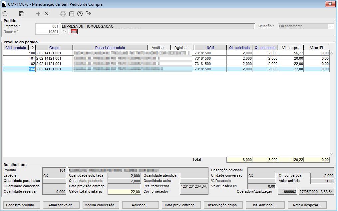Open help question mark icon
The width and height of the screenshot is (338, 211).
pos(80,14)
